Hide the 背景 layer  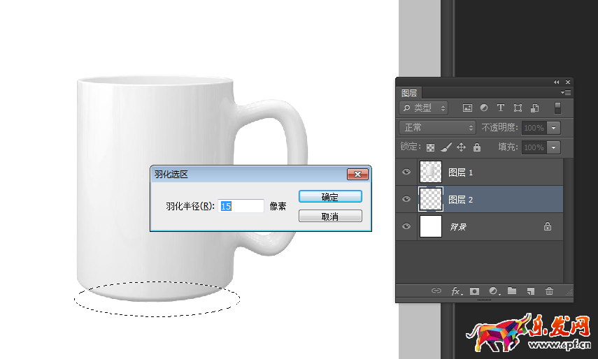406,226
